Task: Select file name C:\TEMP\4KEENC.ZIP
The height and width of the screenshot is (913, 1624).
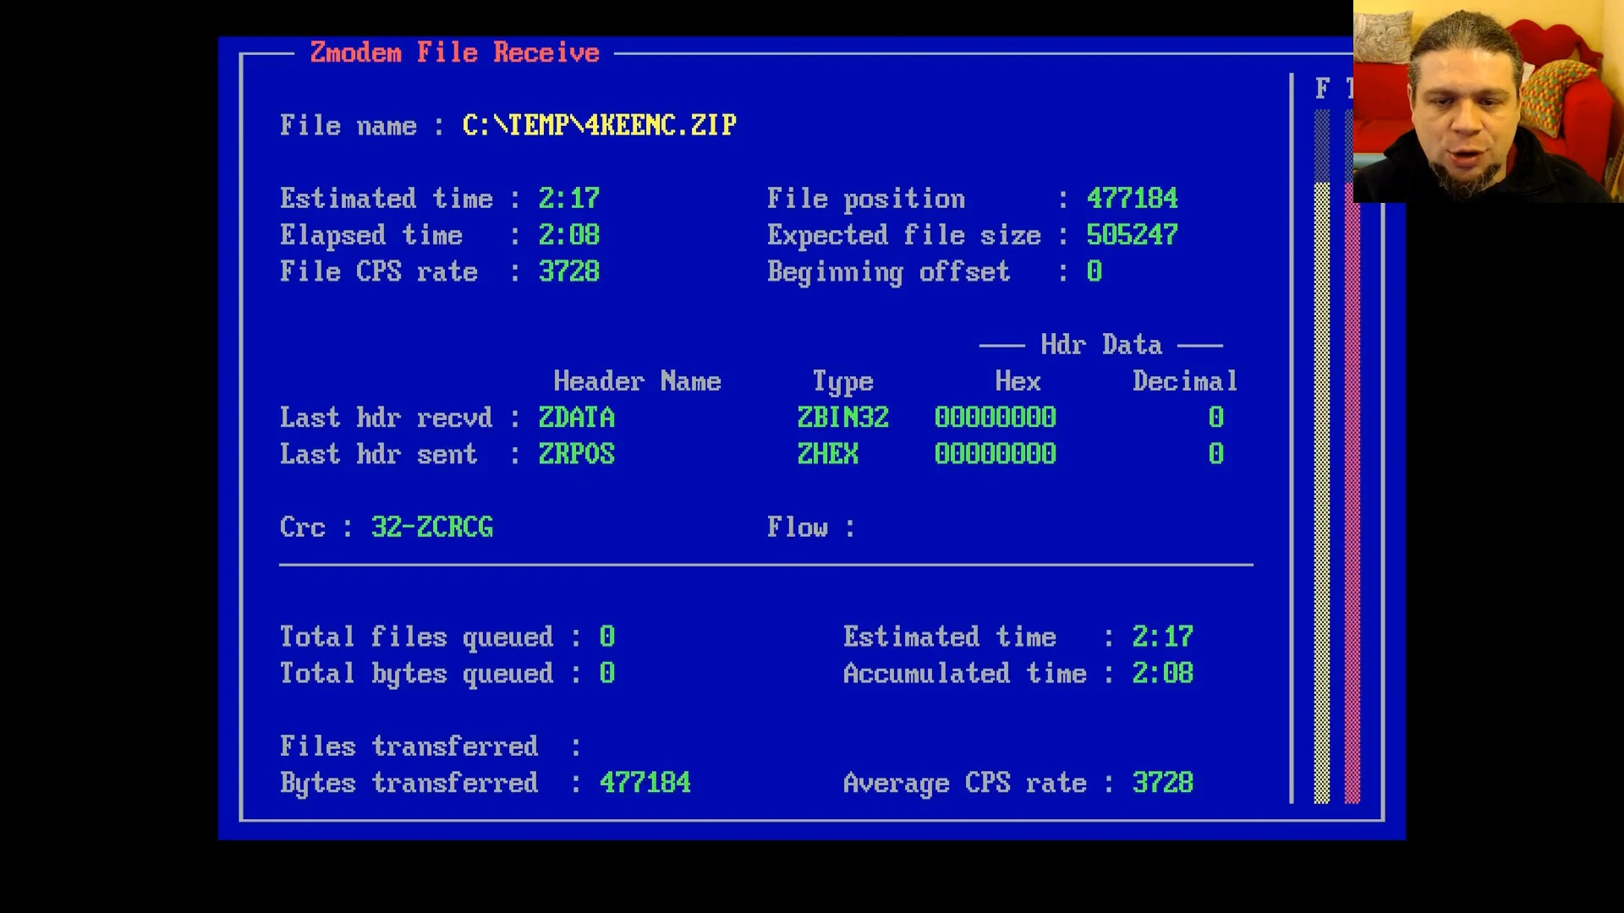Action: pyautogui.click(x=600, y=126)
